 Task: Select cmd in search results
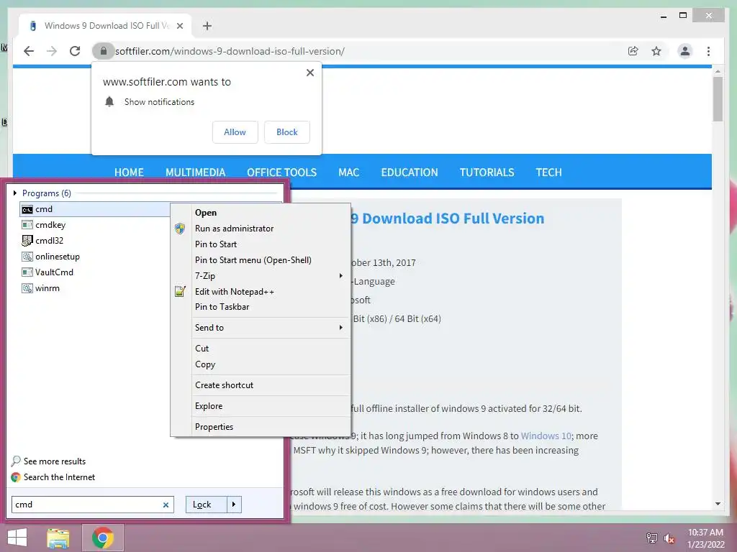(96, 209)
